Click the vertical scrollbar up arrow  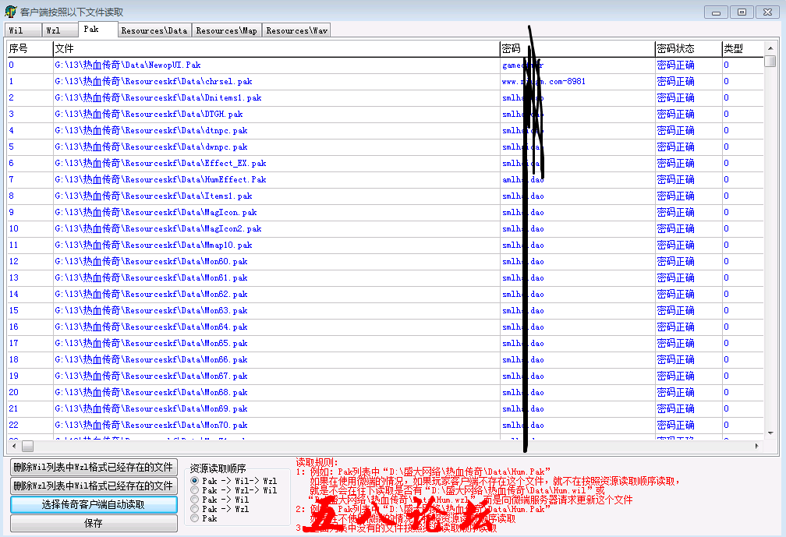click(770, 48)
